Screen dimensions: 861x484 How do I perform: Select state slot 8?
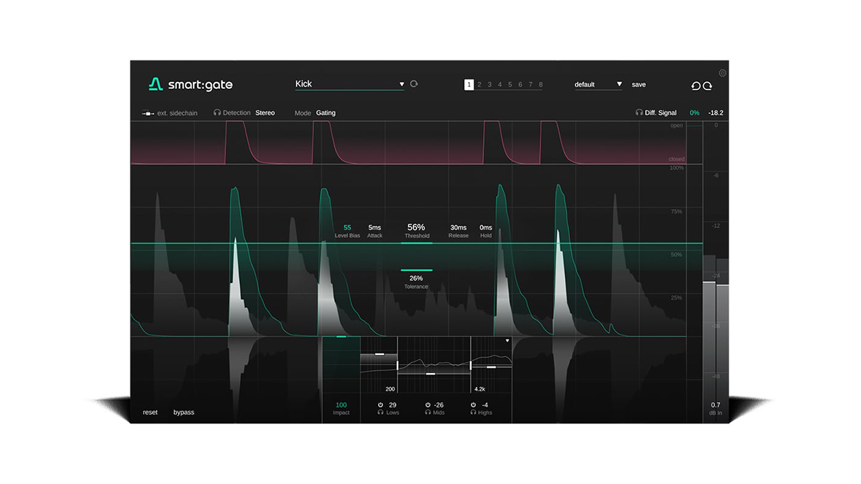(x=541, y=85)
